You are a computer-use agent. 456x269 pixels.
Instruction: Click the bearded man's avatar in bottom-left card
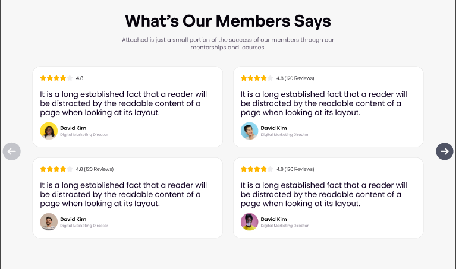click(49, 221)
